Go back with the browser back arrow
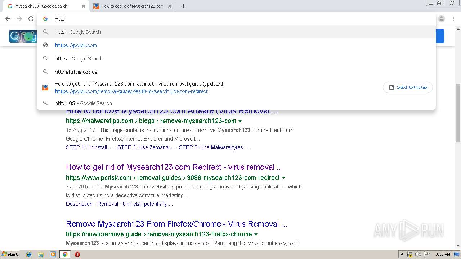This screenshot has height=259, width=461. pyautogui.click(x=8, y=19)
